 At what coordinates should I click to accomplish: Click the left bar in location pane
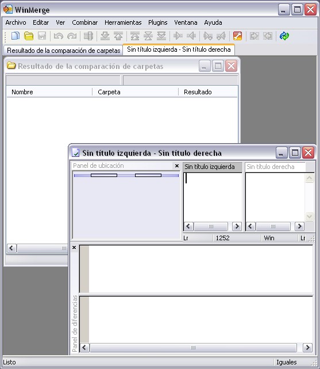(104, 175)
